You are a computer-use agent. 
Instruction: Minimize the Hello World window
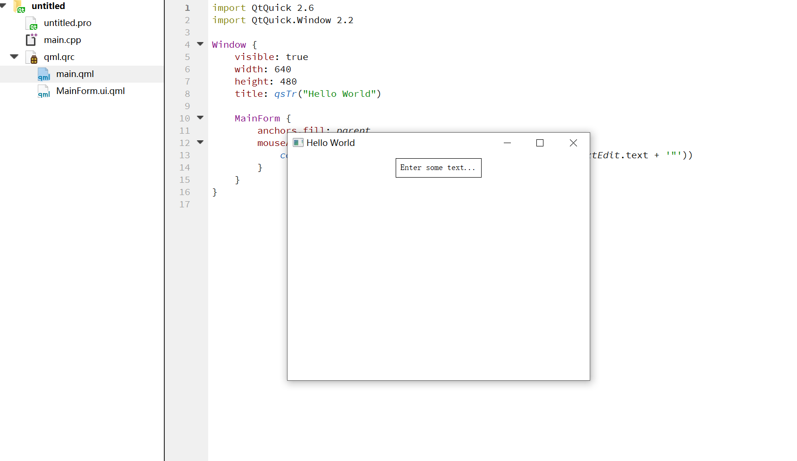pyautogui.click(x=508, y=143)
